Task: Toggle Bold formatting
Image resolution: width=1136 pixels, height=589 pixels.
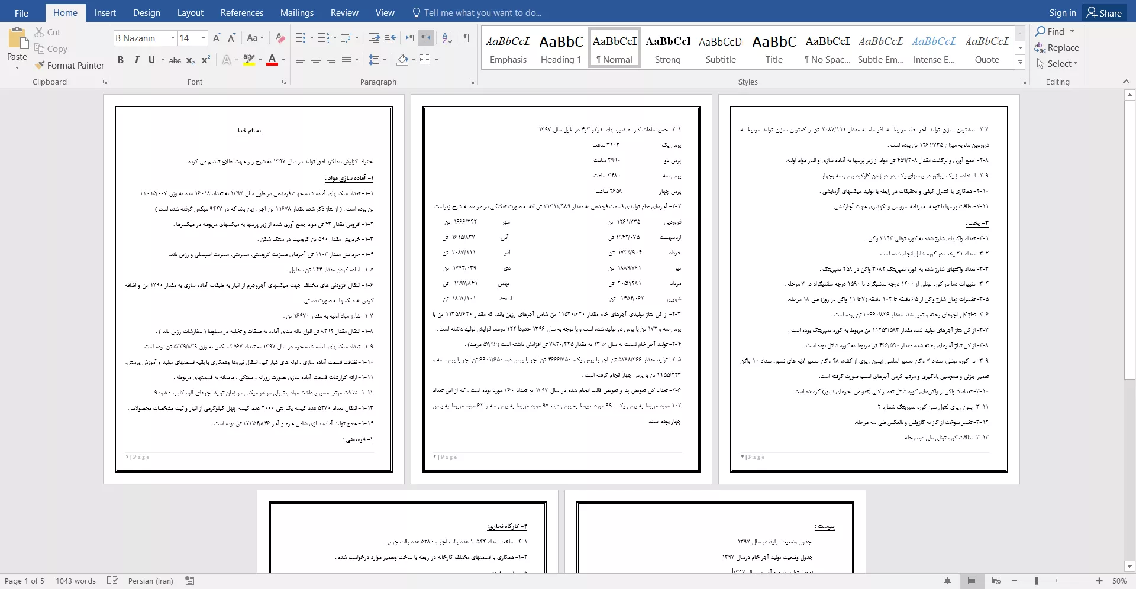Action: coord(121,60)
